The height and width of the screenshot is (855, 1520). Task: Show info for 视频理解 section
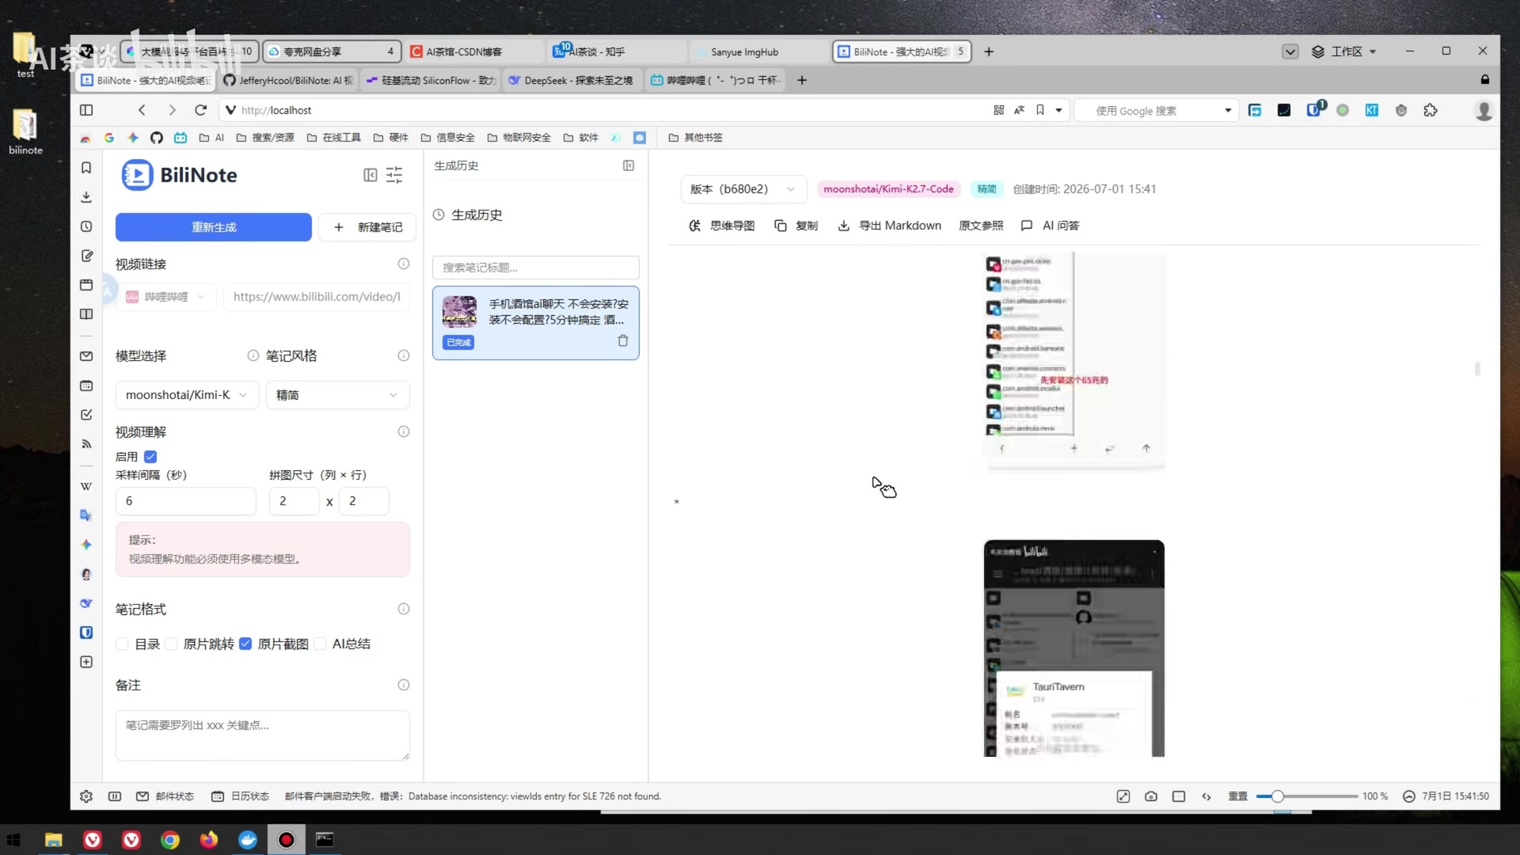pos(404,431)
